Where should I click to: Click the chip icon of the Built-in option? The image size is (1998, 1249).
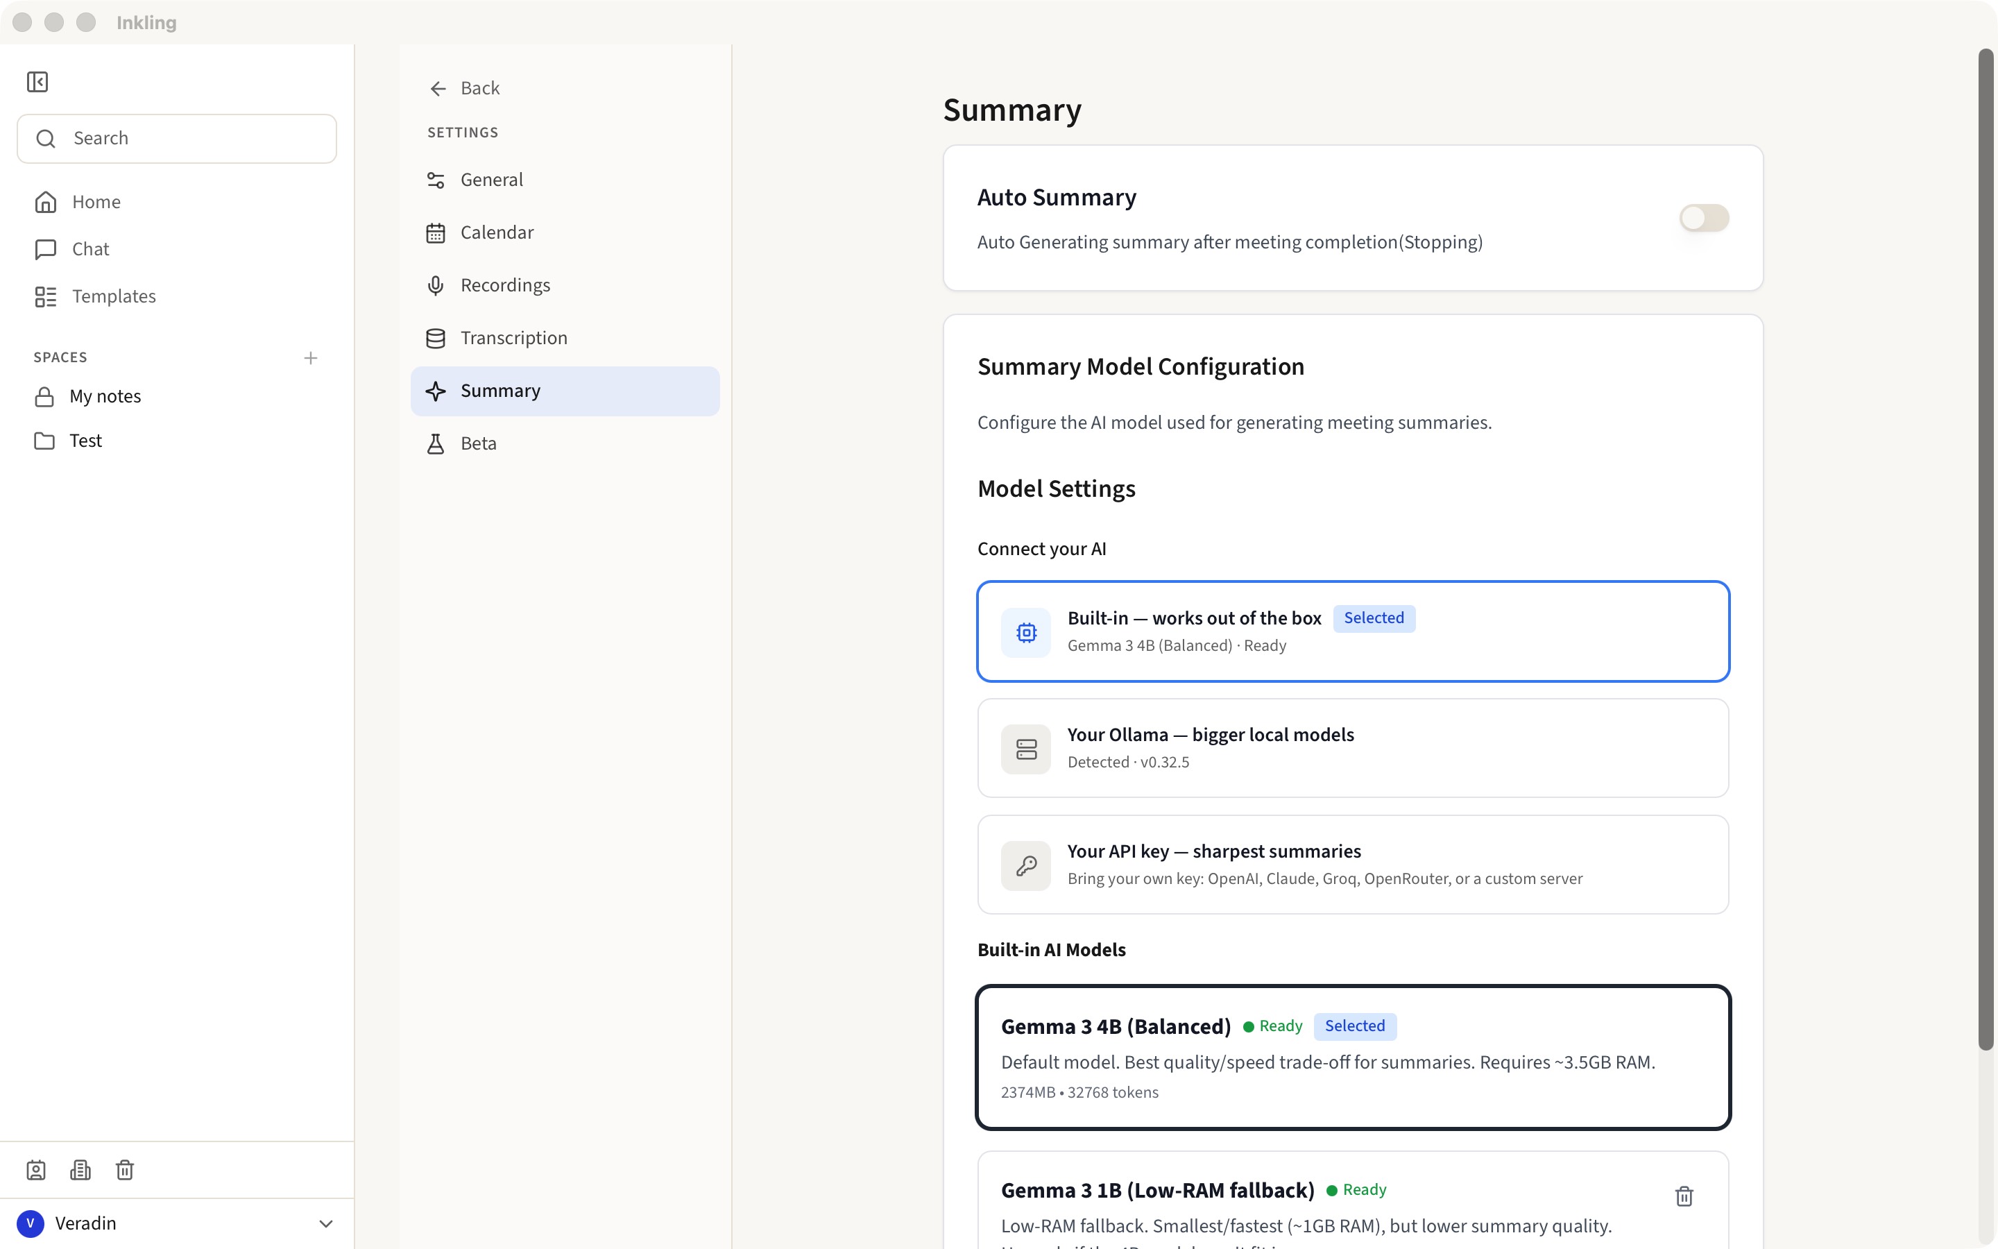[1026, 633]
